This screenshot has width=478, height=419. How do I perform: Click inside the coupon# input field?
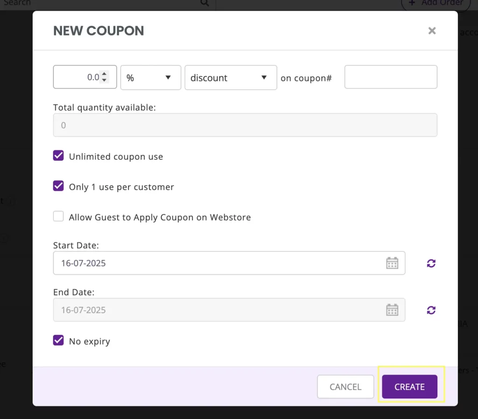click(x=390, y=77)
